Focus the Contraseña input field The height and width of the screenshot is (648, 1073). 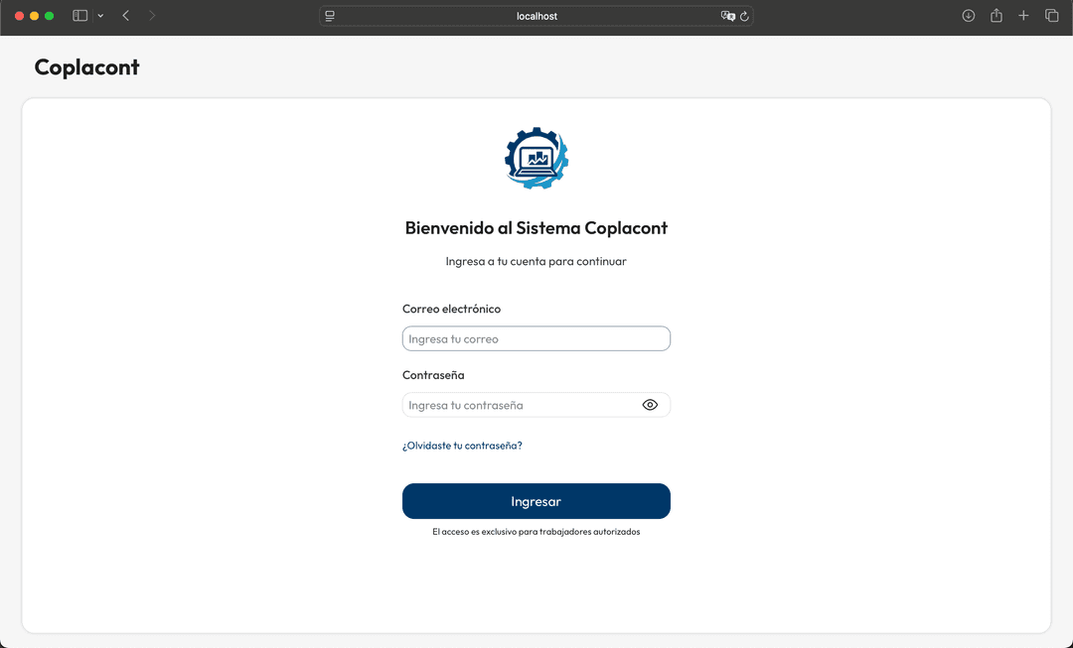519,405
